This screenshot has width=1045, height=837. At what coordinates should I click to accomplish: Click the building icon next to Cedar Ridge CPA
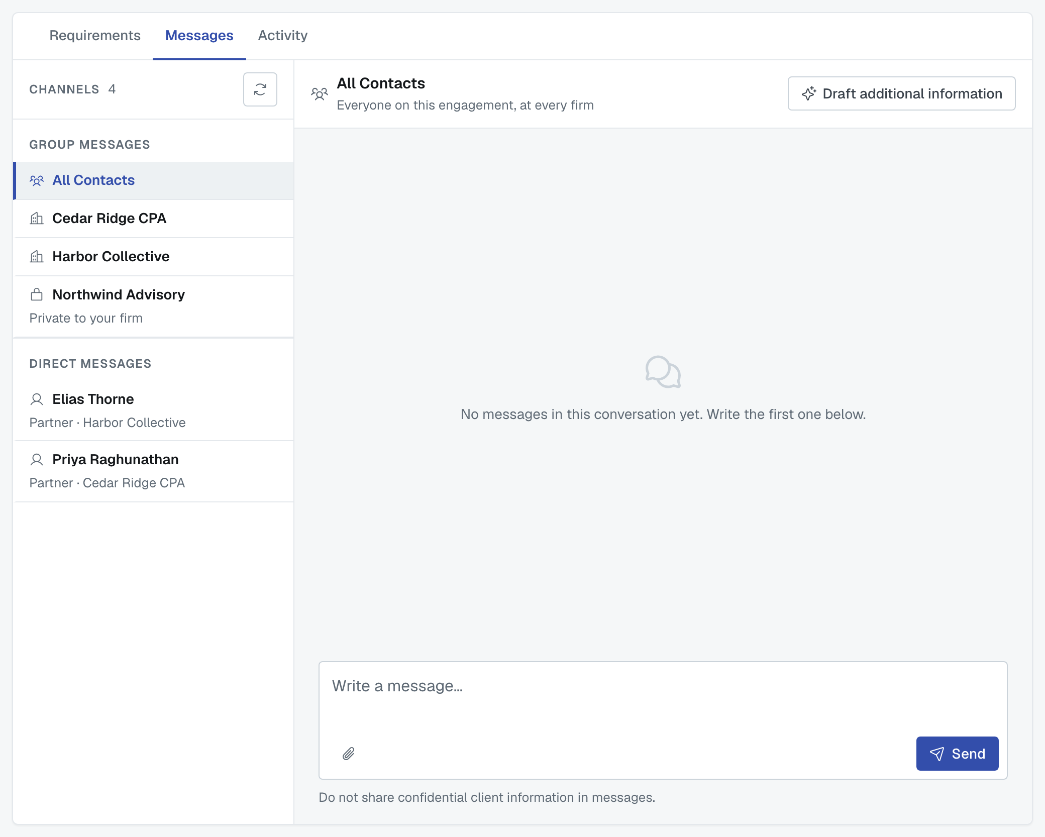(x=37, y=218)
